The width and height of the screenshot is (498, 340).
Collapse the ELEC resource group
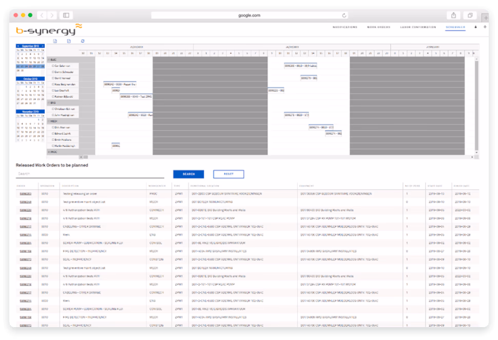pos(49,60)
